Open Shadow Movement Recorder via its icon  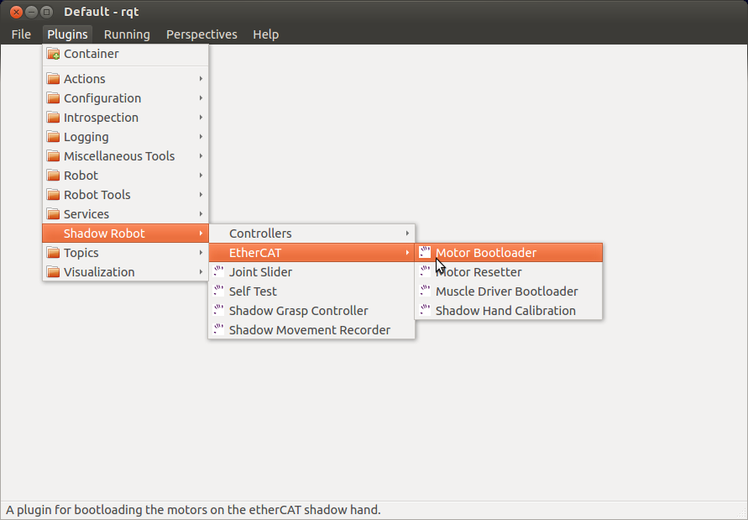[x=218, y=329]
